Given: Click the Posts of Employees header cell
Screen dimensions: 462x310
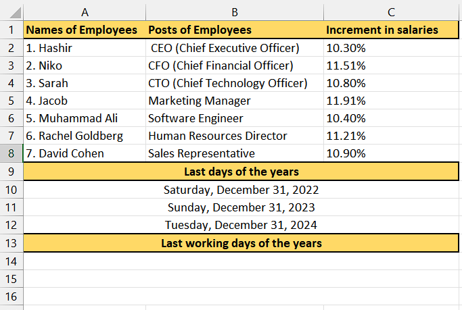Looking at the screenshot, I should [235, 30].
